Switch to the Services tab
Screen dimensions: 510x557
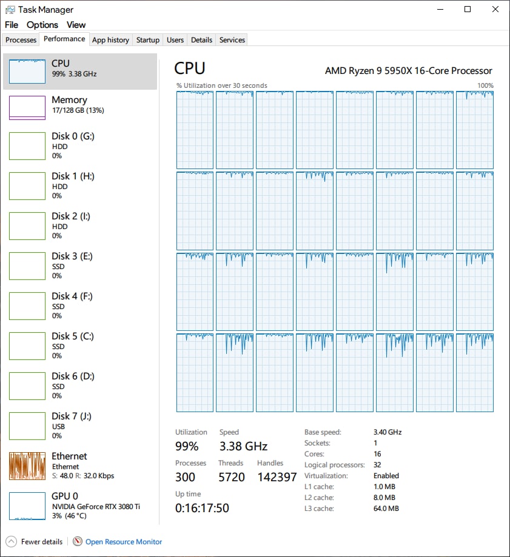click(232, 40)
